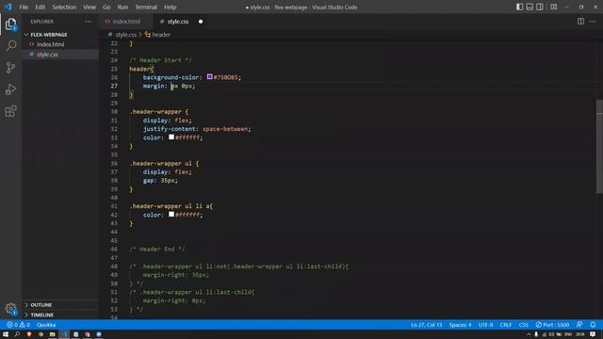
Task: Open the Selection menu
Action: (x=64, y=7)
